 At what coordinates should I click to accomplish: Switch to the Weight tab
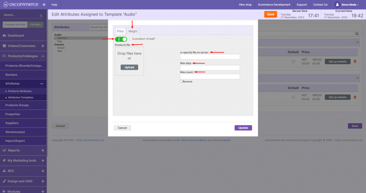[x=133, y=31]
